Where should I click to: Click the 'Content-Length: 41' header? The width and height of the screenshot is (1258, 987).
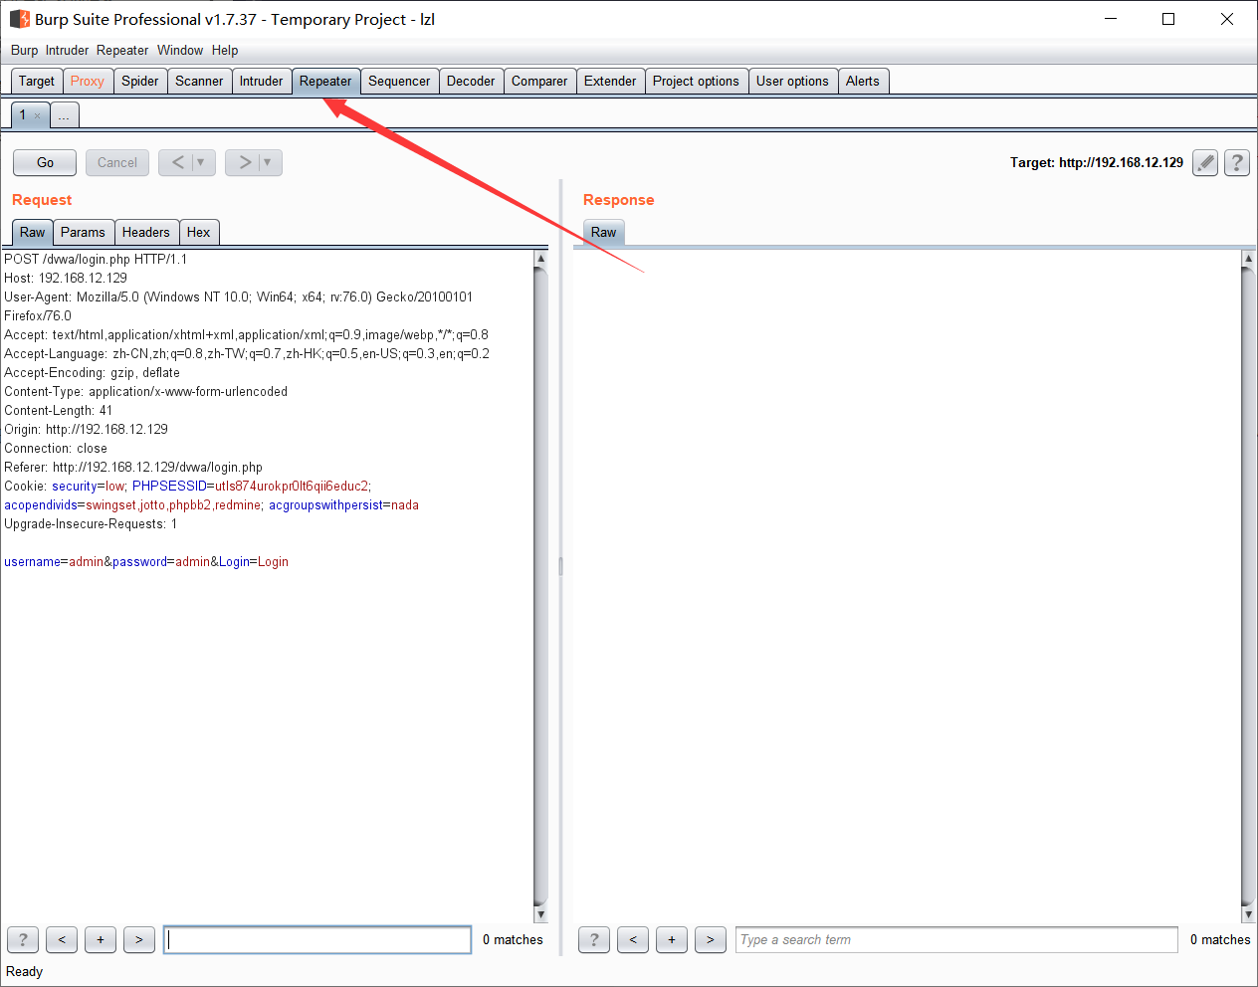click(x=59, y=410)
